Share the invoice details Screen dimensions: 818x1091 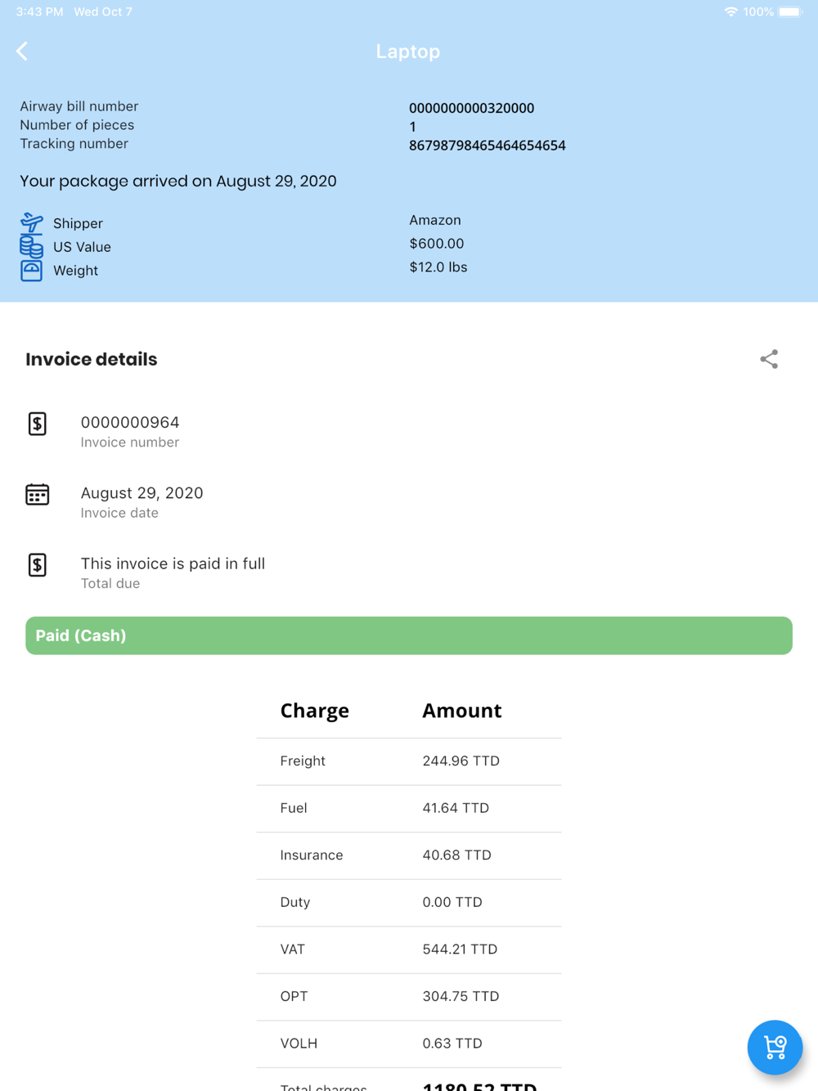[769, 359]
